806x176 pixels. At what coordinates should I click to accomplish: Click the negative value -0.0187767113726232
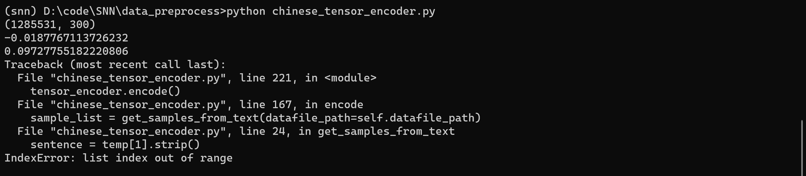click(x=66, y=38)
